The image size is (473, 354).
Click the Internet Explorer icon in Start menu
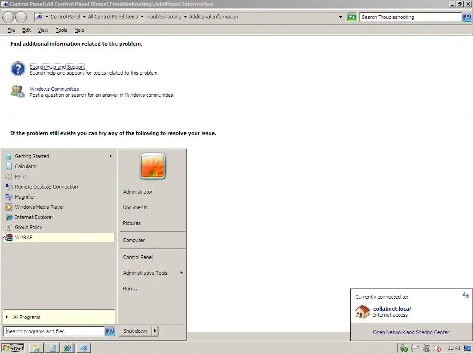[x=9, y=217]
